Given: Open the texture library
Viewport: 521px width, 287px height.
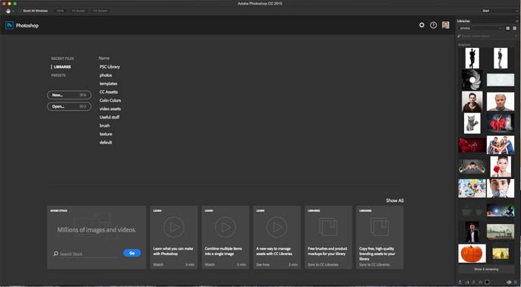Looking at the screenshot, I should coord(106,134).
